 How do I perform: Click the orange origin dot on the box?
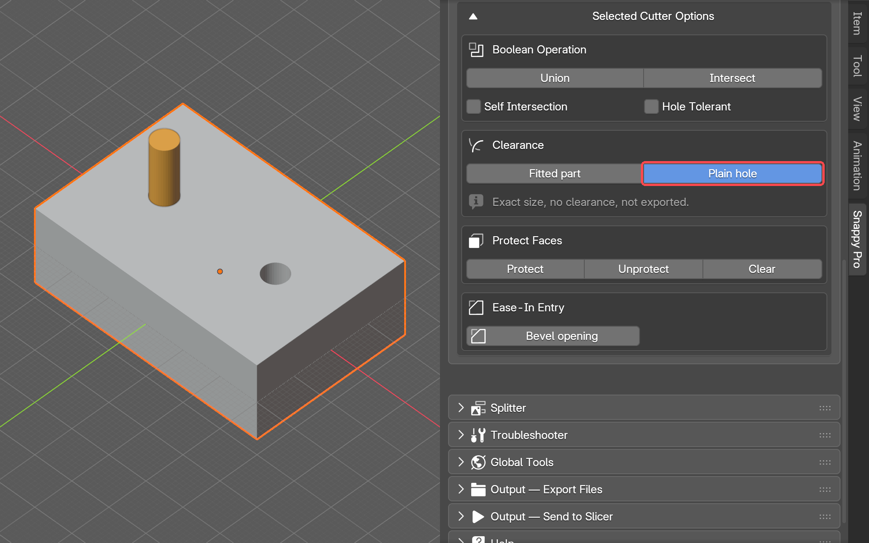click(x=220, y=271)
